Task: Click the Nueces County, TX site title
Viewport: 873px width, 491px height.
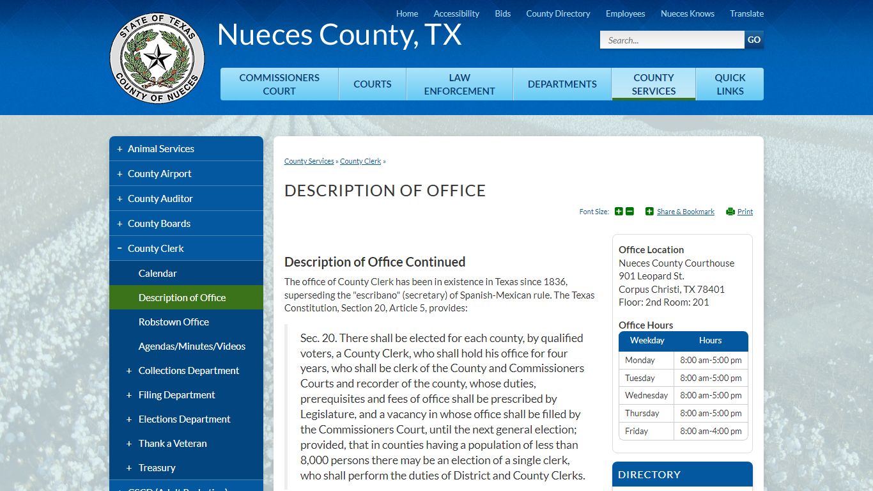Action: [x=339, y=35]
